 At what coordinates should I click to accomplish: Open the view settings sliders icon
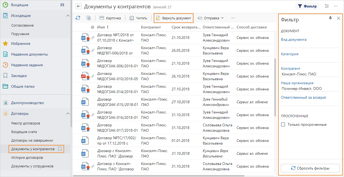tap(327, 6)
